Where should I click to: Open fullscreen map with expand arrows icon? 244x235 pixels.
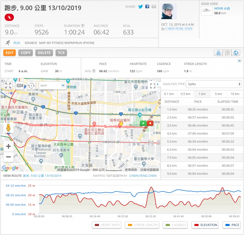pyautogui.click(x=8, y=86)
